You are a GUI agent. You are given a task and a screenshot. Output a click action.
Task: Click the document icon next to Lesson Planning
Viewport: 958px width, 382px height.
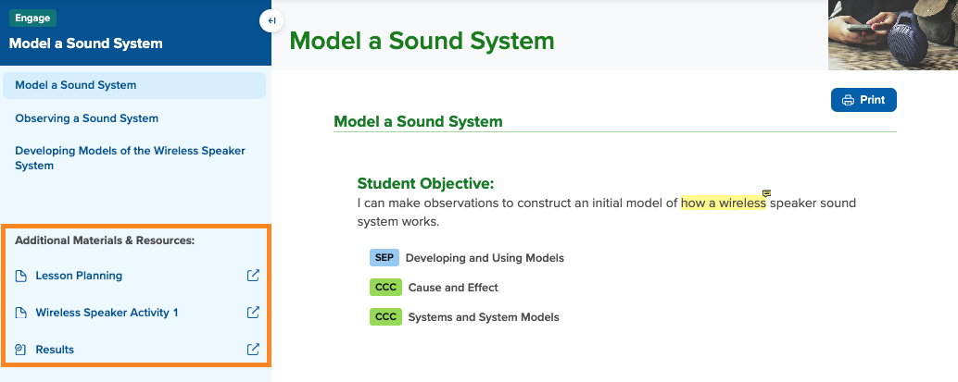[x=20, y=276]
